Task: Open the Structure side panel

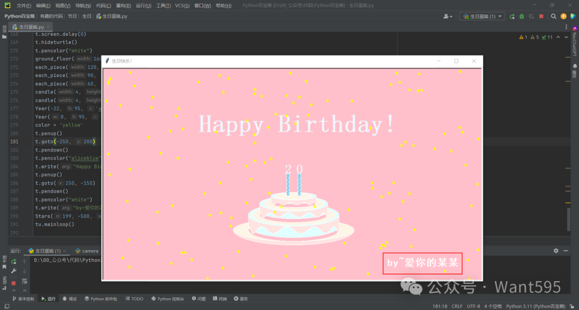Action: pos(4,283)
